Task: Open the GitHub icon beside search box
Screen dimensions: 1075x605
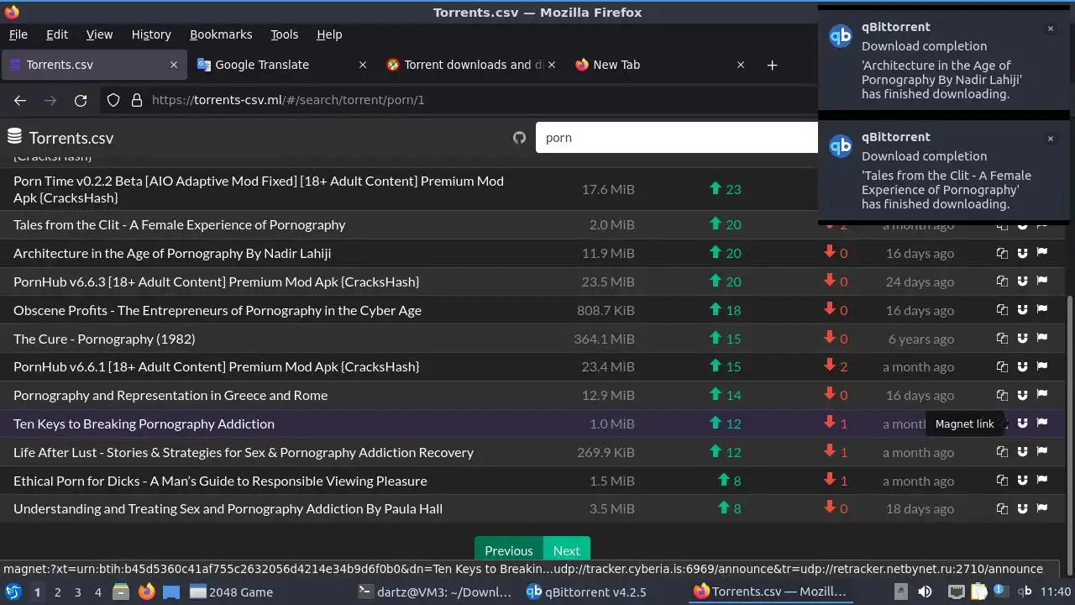Action: 519,138
